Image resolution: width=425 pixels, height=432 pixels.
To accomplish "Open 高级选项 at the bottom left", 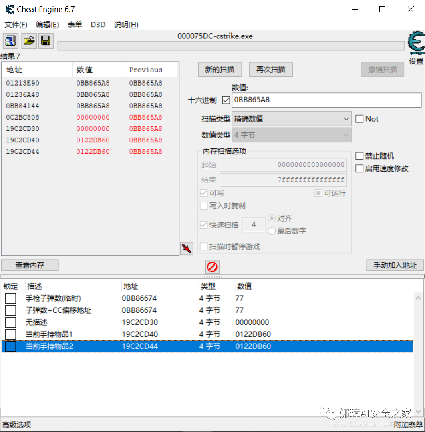I will coord(16,424).
